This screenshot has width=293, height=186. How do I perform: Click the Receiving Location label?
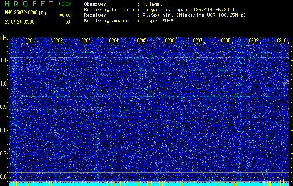109,10
